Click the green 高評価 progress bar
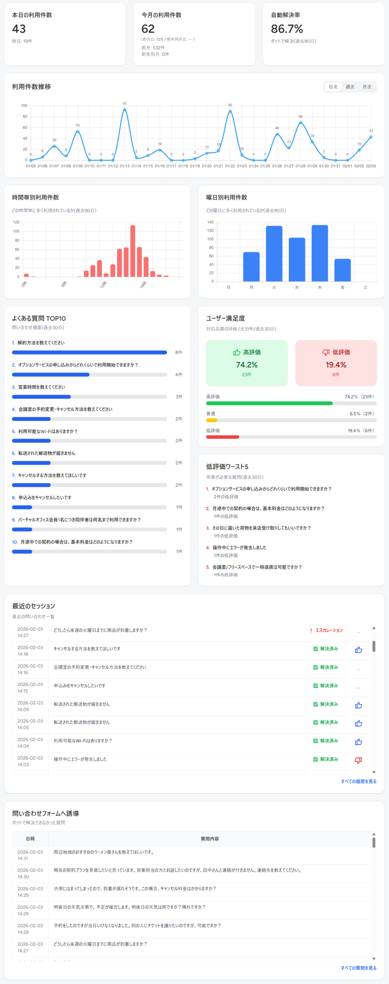Image resolution: width=389 pixels, height=984 pixels. point(269,403)
